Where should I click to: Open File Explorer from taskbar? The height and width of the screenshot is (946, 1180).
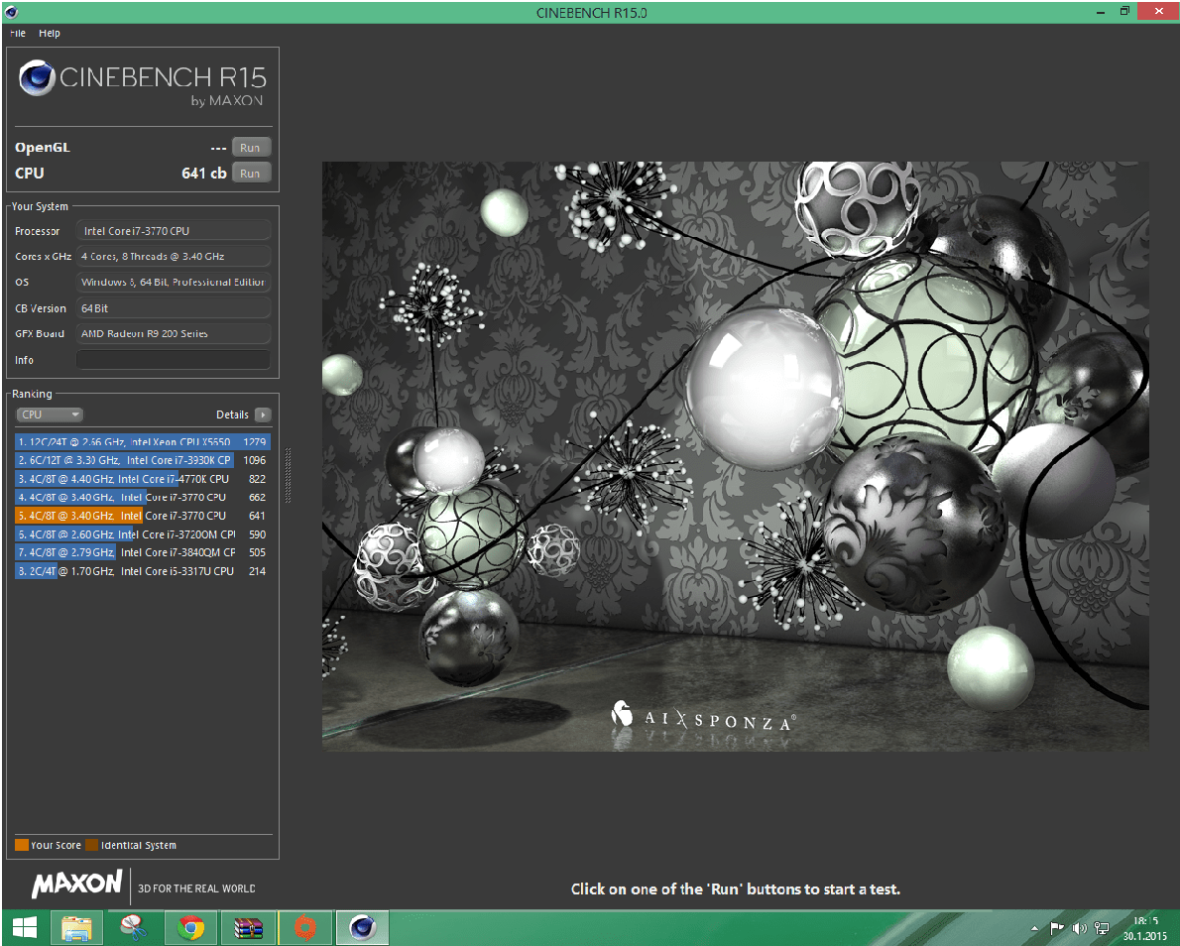tap(76, 928)
